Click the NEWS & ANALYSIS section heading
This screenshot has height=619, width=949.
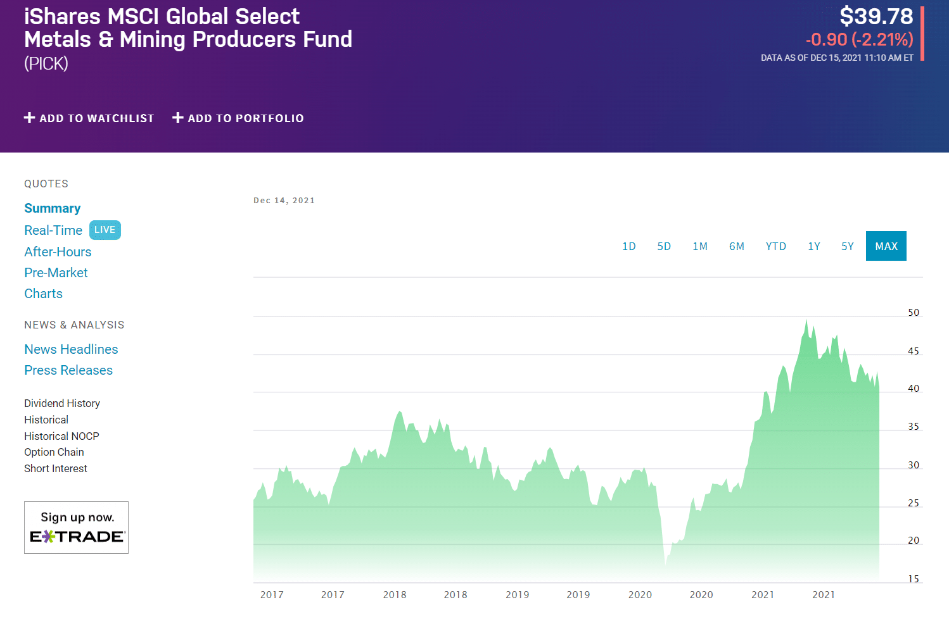74,325
